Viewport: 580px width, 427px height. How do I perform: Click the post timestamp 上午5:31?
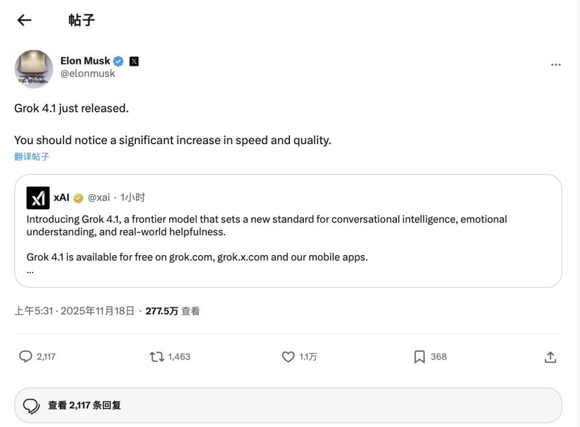(x=35, y=311)
